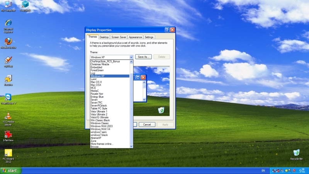The image size is (309, 174).
Task: Choose the Vista Ultimate 2 theme
Action: 110,114
